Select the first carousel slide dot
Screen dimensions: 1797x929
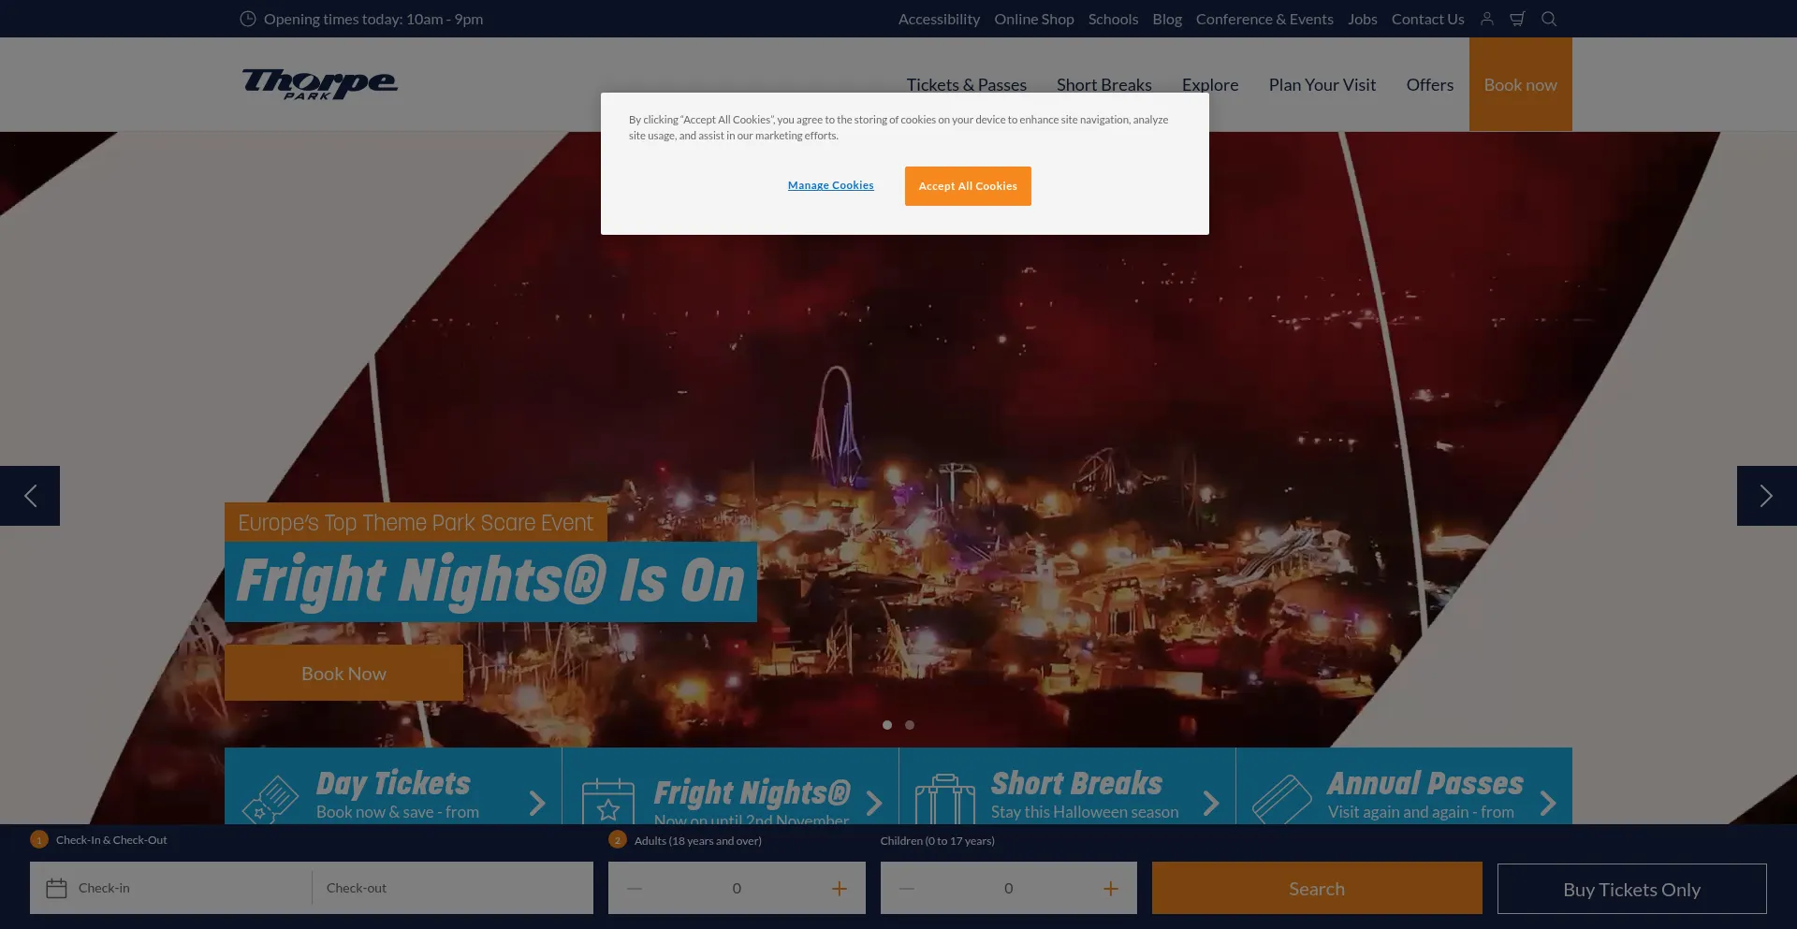click(x=887, y=725)
